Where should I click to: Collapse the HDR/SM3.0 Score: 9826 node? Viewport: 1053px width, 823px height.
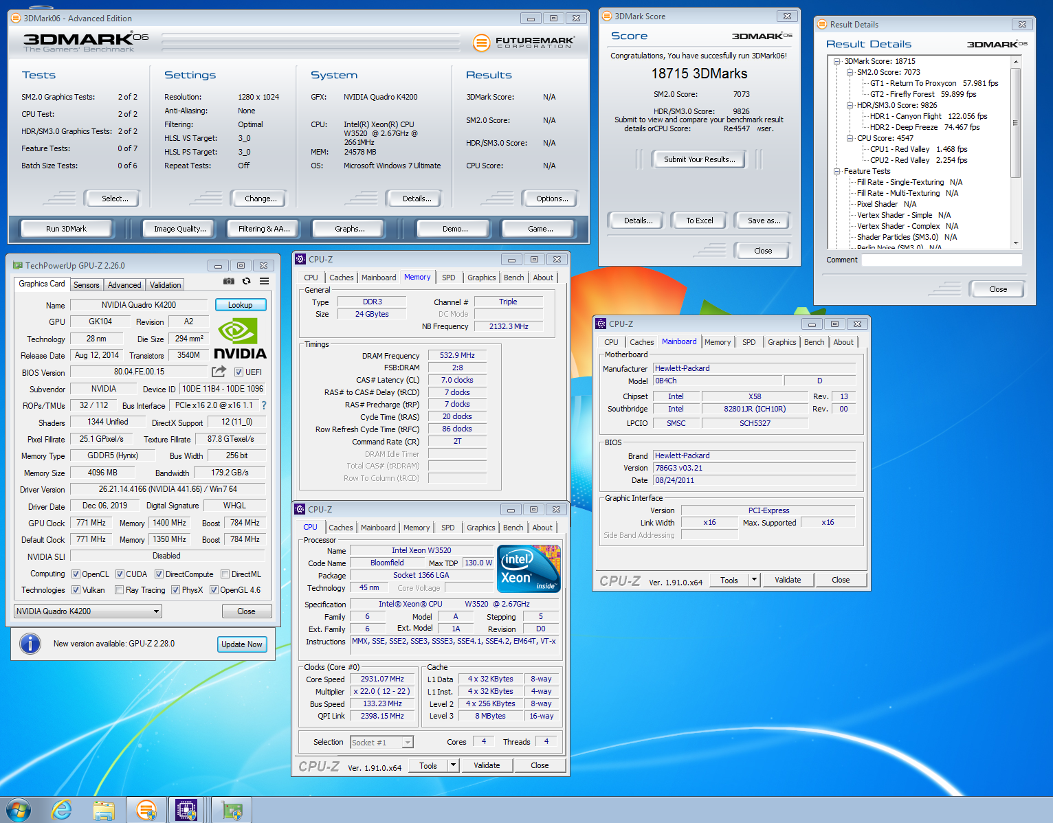(850, 105)
